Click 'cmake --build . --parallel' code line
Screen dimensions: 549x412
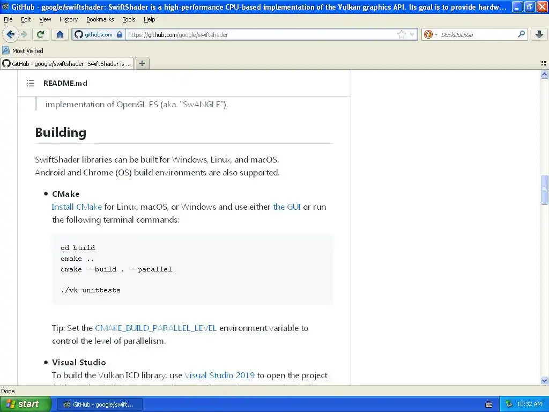click(x=116, y=269)
